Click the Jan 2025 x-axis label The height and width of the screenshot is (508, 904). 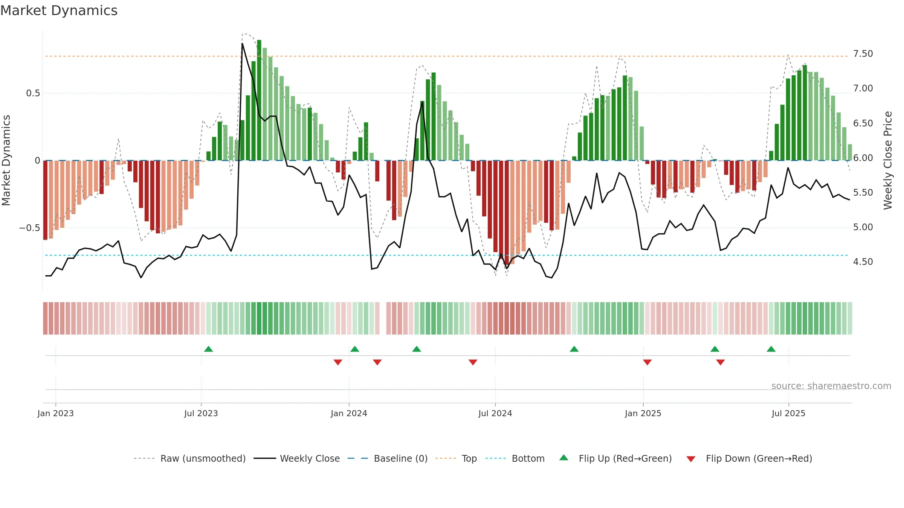point(643,413)
